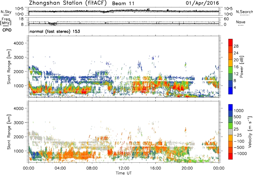Click the Time UT axis title

[x=124, y=173]
